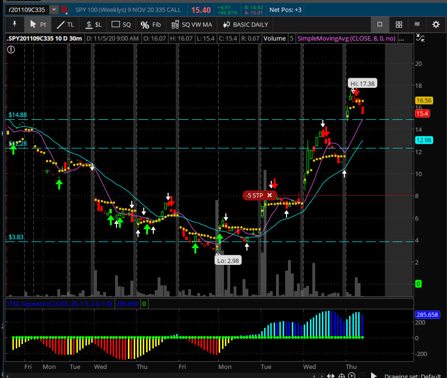Viewport: 447px width, 378px height.
Task: Pick the price level ($L) drawing tool
Action: pos(93,24)
